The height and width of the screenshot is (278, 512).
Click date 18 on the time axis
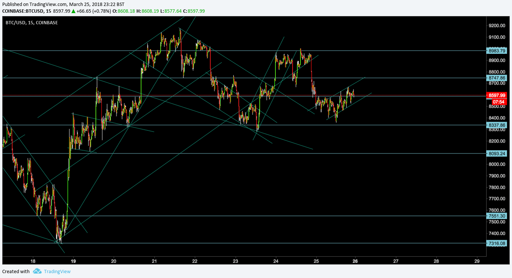pos(33,261)
